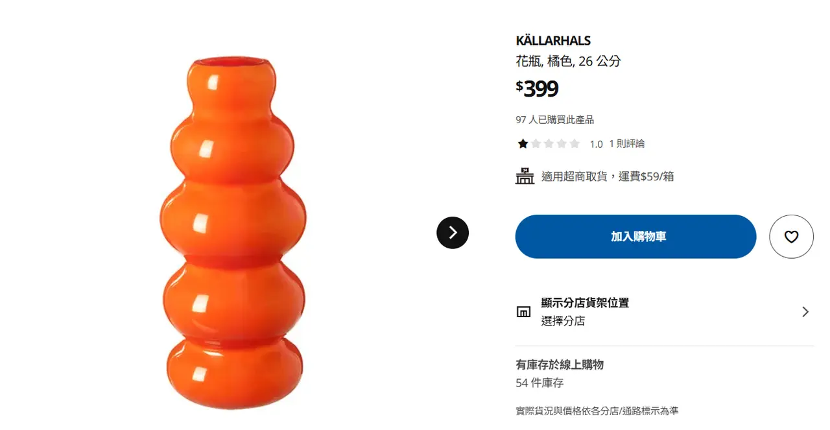Screen dimensions: 830x430
Task: Click 適用超商取貨 shipping fee info
Action: pyautogui.click(x=608, y=176)
